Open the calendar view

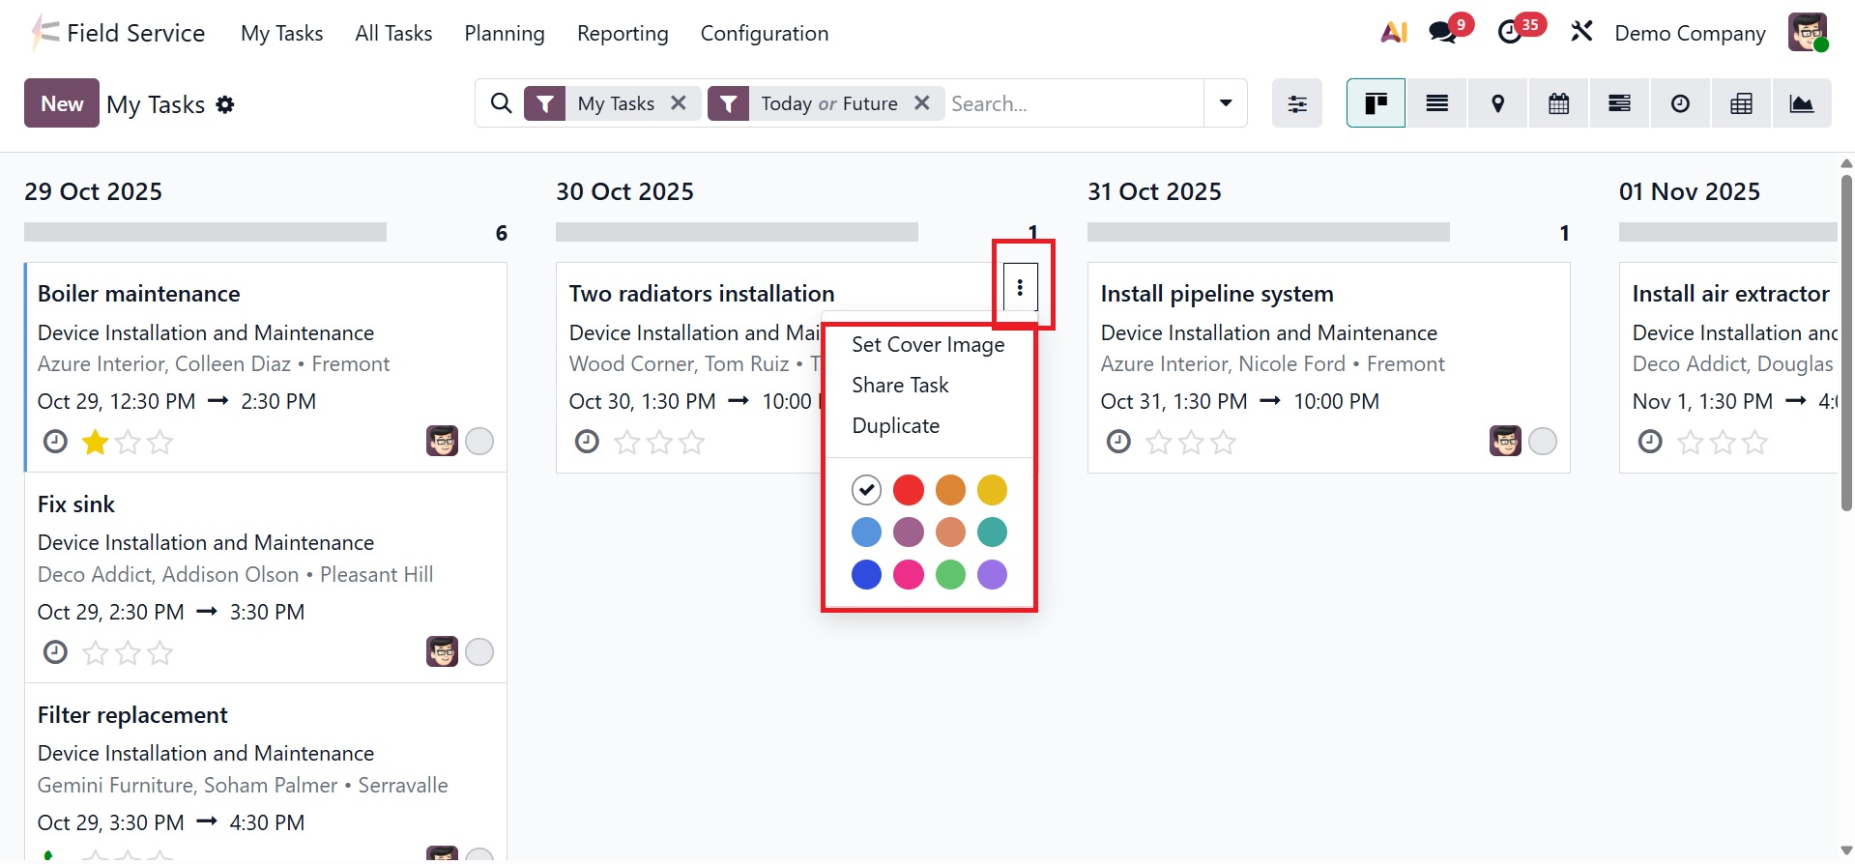(1558, 103)
